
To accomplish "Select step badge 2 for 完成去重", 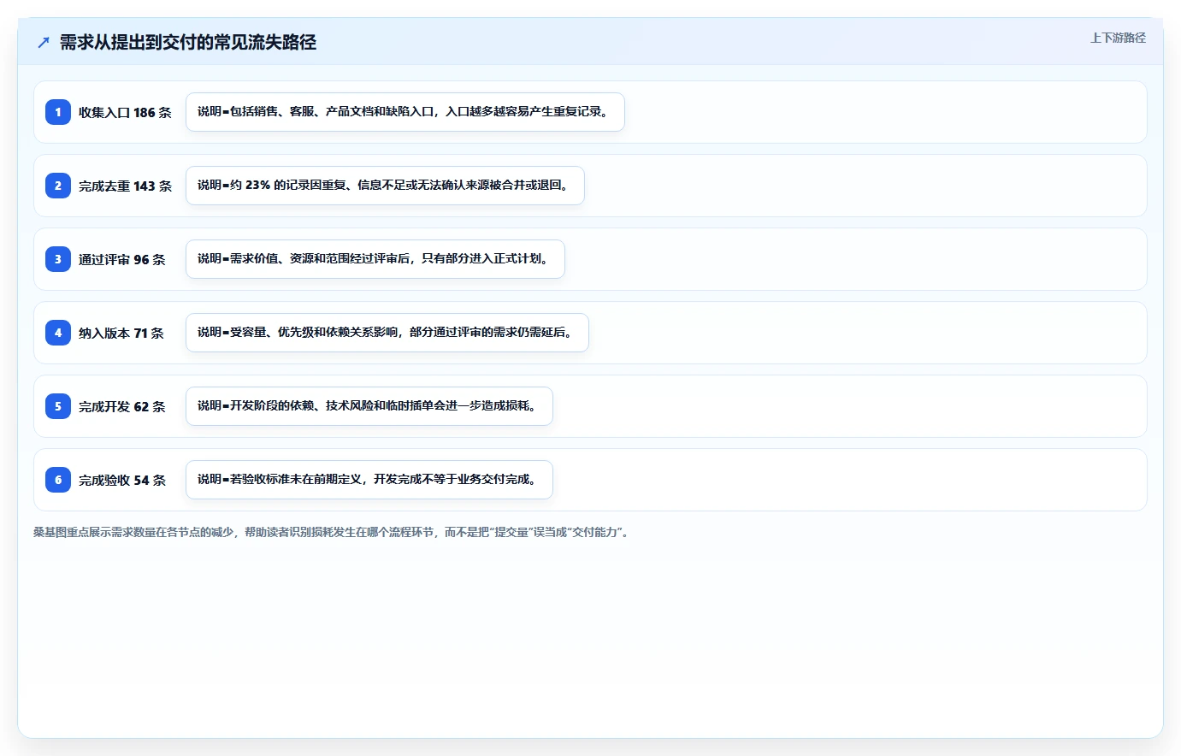I will click(58, 186).
